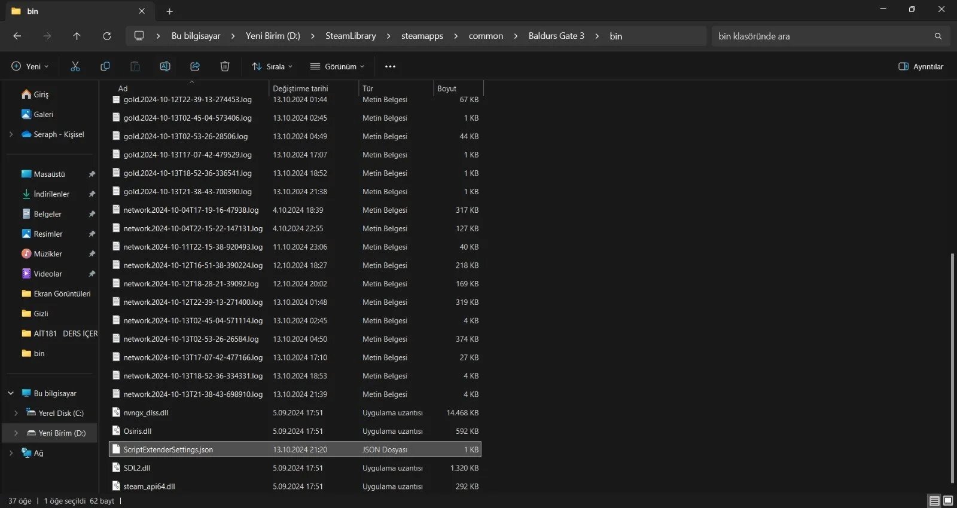Click the Delete trash icon

tap(225, 66)
